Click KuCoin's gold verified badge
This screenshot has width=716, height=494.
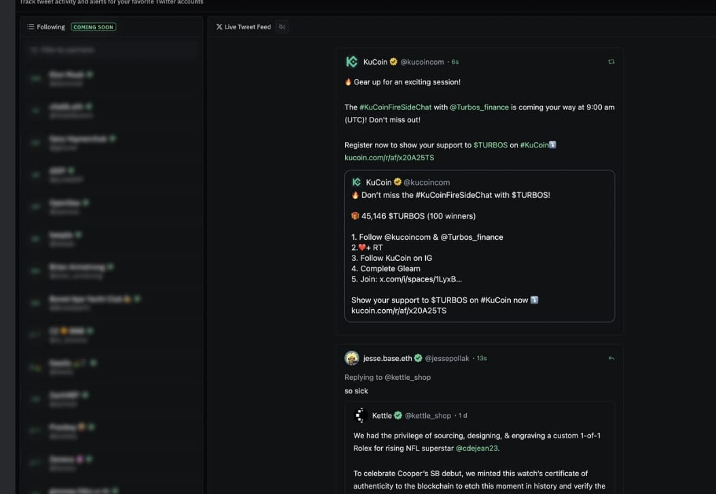pos(393,61)
